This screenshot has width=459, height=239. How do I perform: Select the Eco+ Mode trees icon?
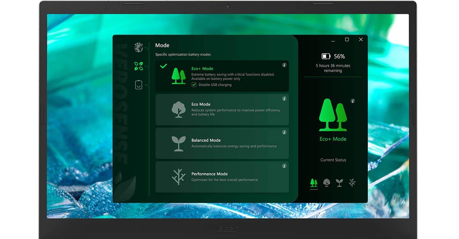coord(178,75)
